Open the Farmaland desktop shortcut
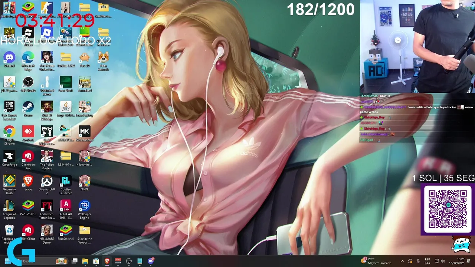Viewport: 475px width, 267px height. 85,84
